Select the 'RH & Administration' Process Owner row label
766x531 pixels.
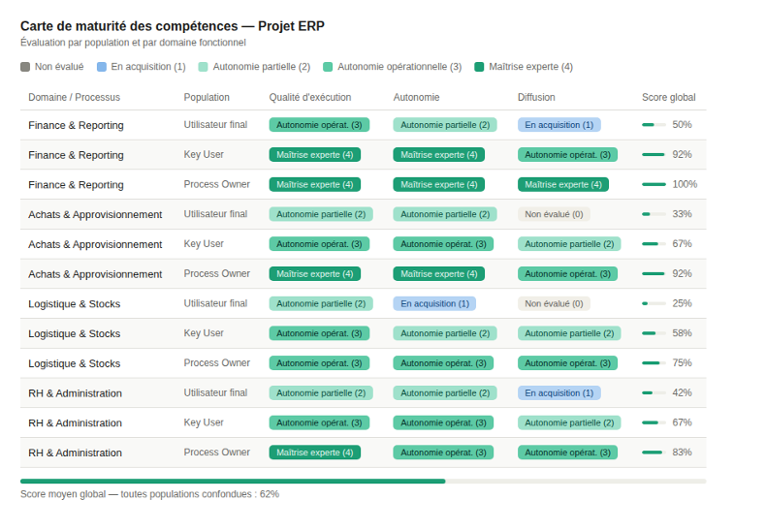(75, 453)
